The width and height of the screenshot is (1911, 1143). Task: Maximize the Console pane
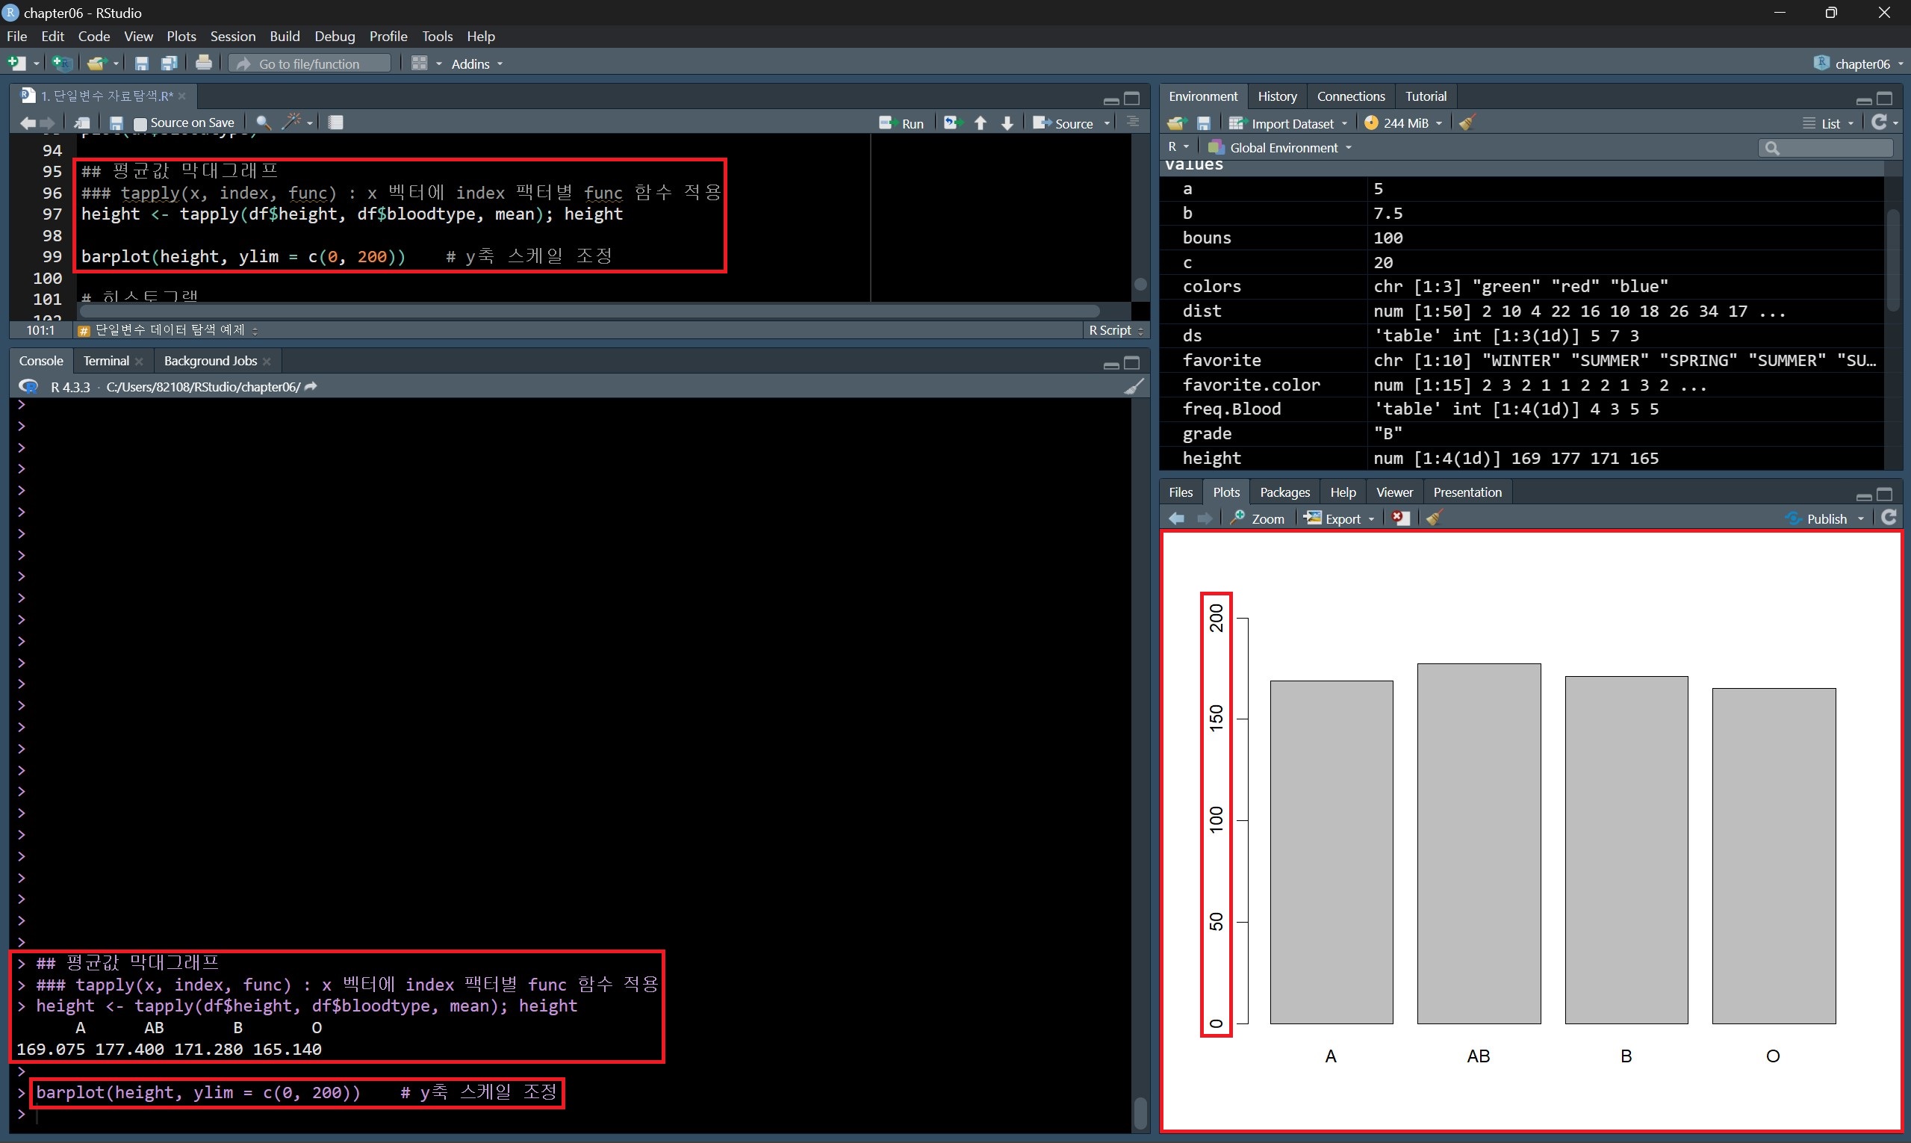click(1132, 363)
